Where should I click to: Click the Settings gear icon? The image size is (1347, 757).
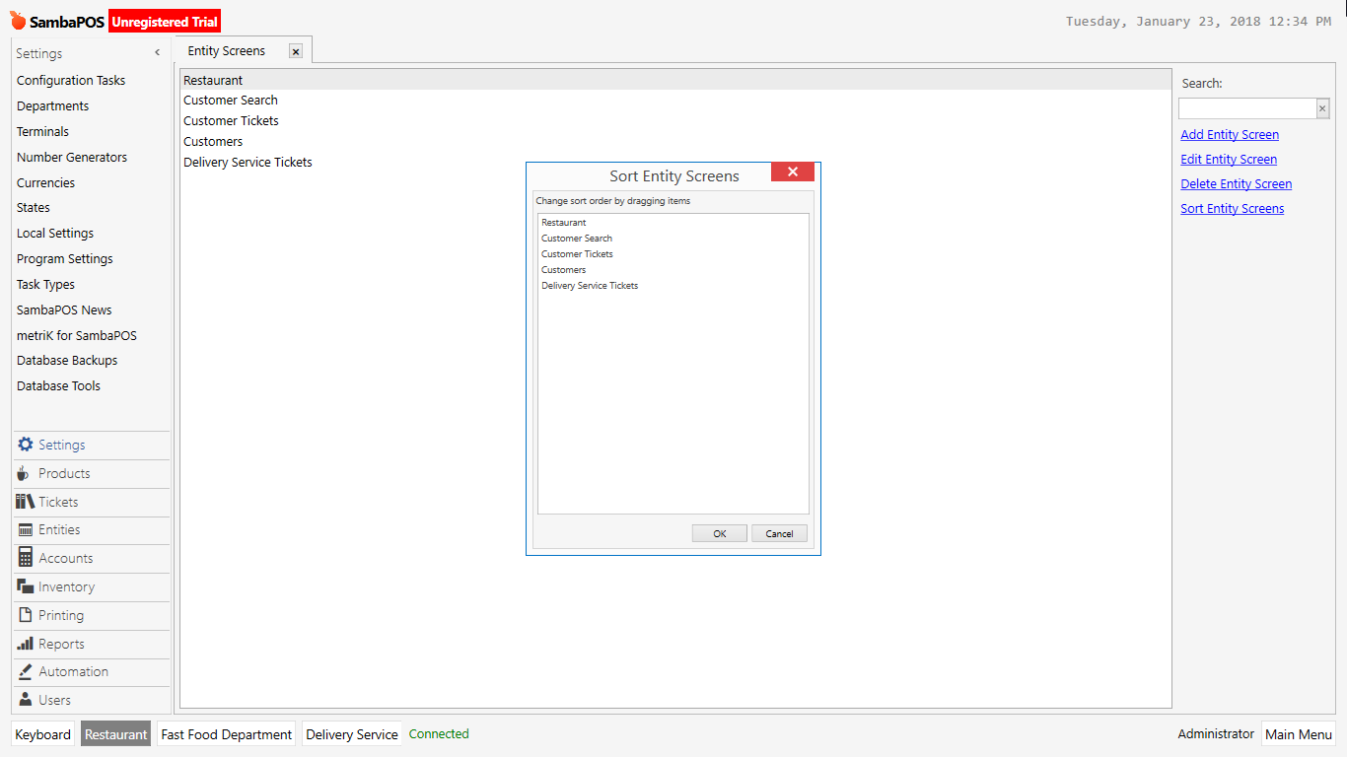click(24, 444)
